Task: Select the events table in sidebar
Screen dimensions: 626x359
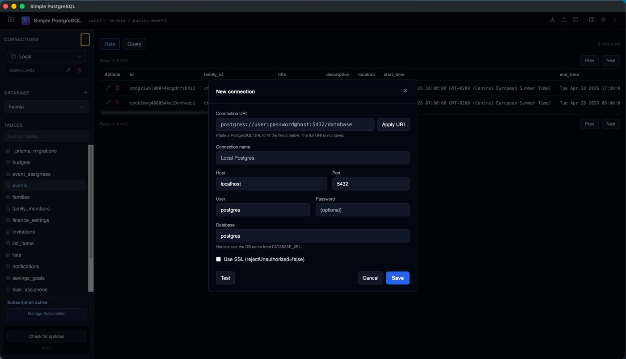Action: pos(44,186)
